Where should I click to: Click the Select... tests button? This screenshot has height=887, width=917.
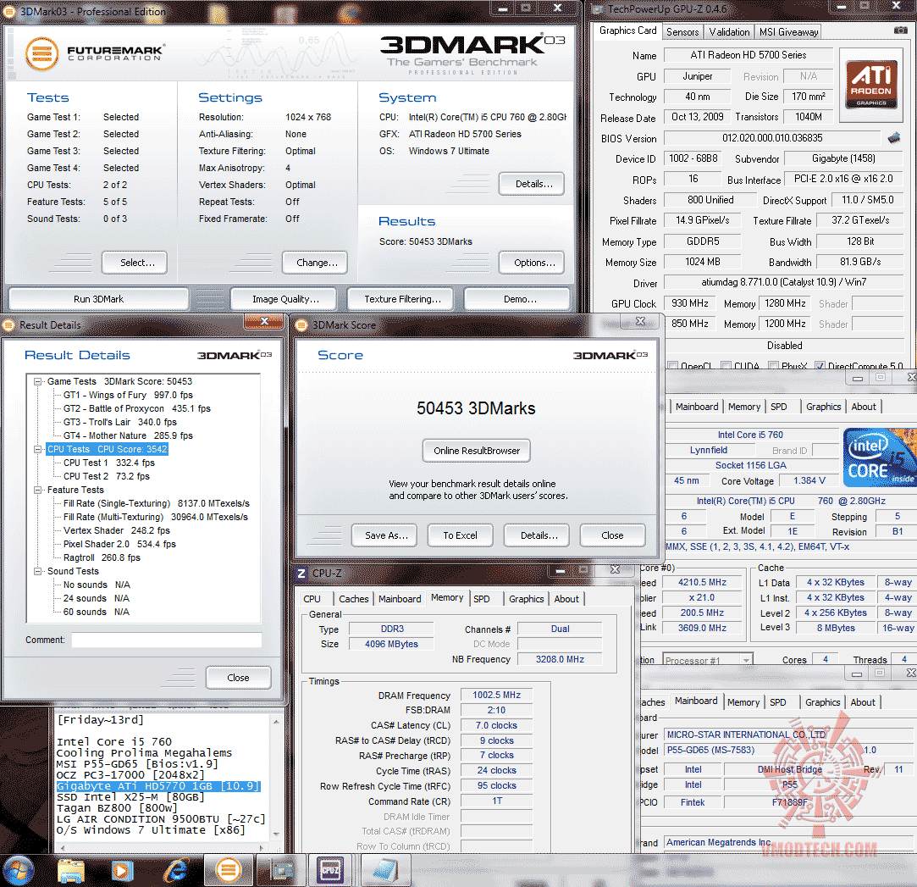(x=135, y=263)
